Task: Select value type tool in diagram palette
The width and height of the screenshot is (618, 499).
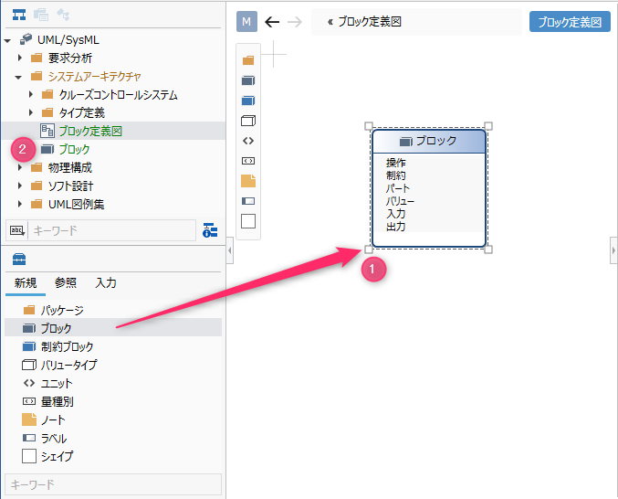Action: (x=248, y=121)
